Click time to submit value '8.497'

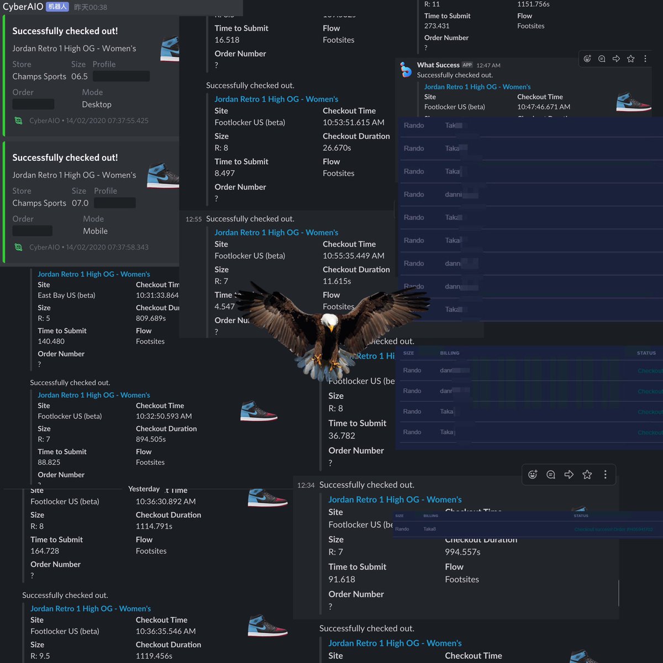pos(225,173)
